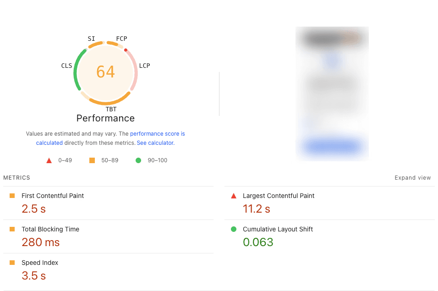
Task: Click the SI label above the gauge
Action: pyautogui.click(x=91, y=38)
